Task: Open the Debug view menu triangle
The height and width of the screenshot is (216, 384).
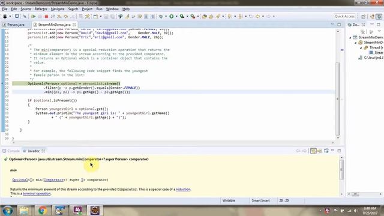Action: click(379, 32)
